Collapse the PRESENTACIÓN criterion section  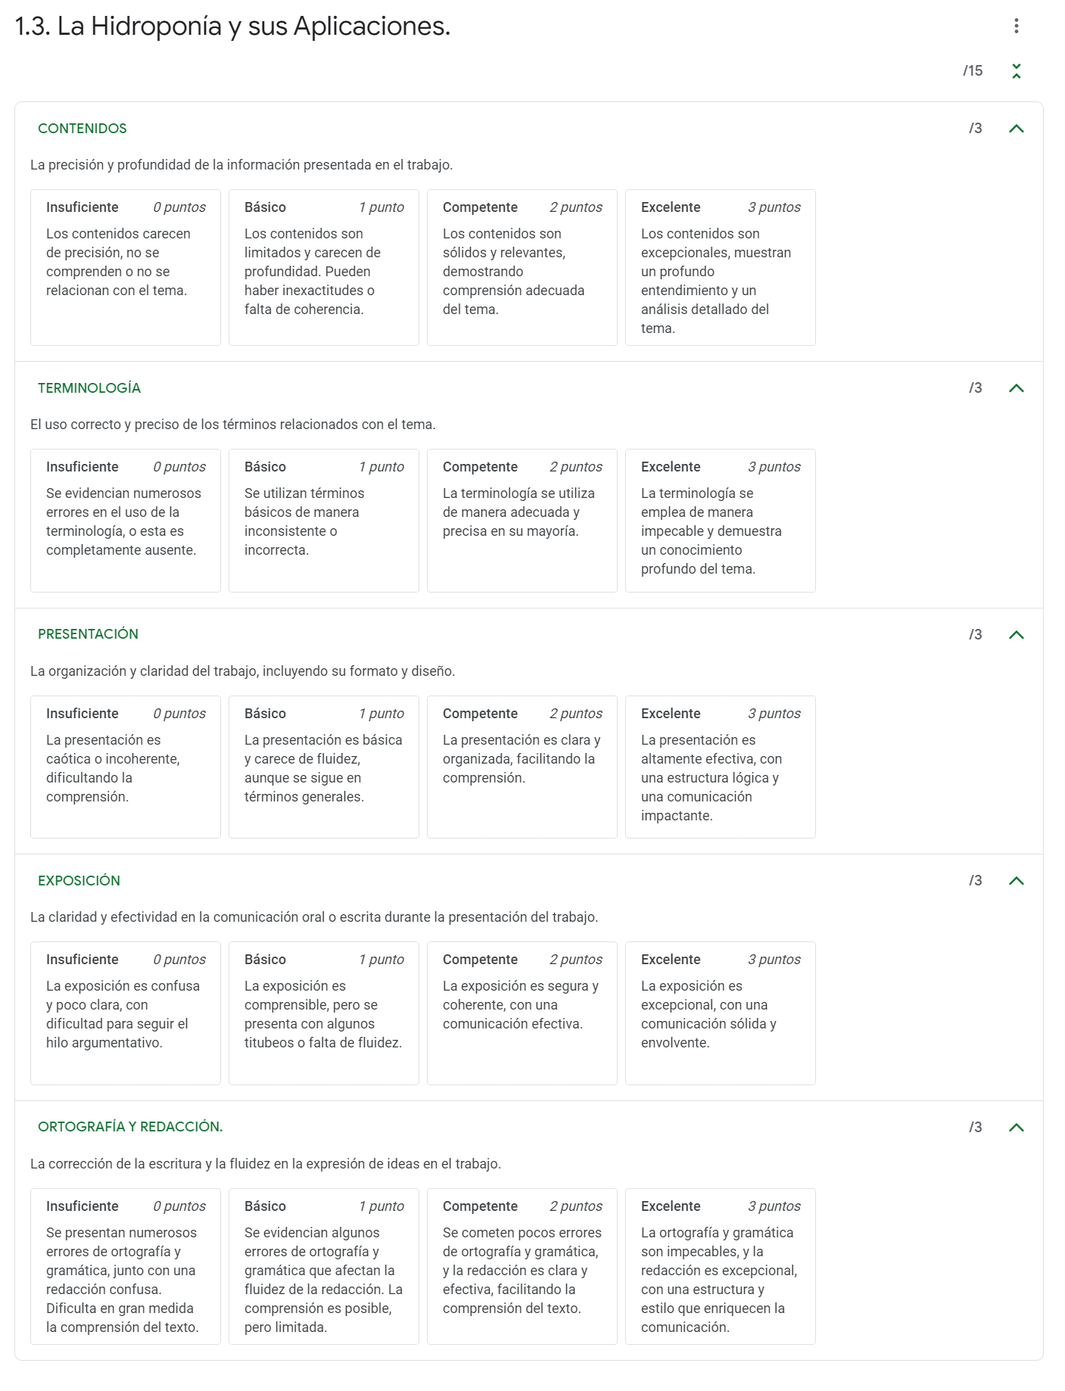[1017, 634]
